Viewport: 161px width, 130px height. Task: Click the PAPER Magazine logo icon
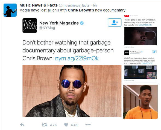(127, 53)
